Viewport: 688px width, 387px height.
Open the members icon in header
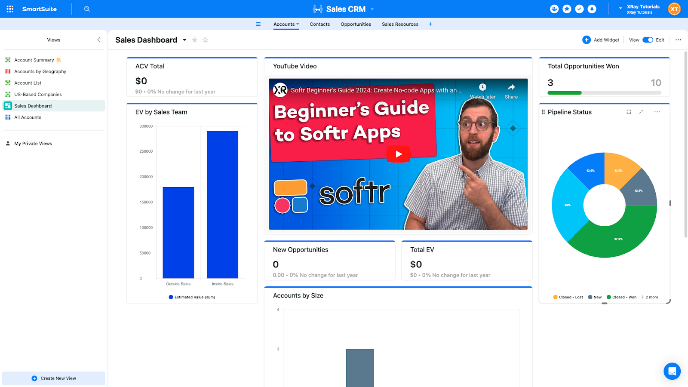click(554, 9)
